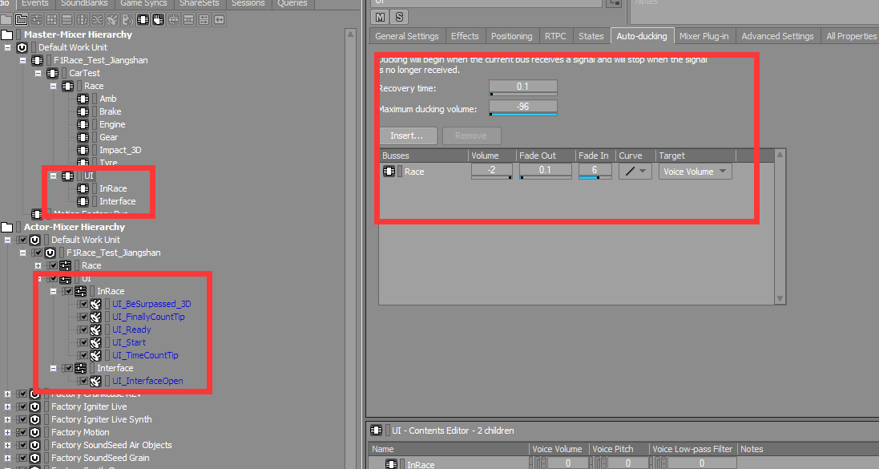Toggle the Factory SoundSeed Grain checkbox

[x=22, y=458]
